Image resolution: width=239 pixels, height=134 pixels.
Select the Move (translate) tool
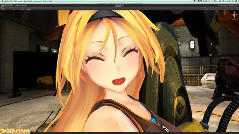pos(6,6)
